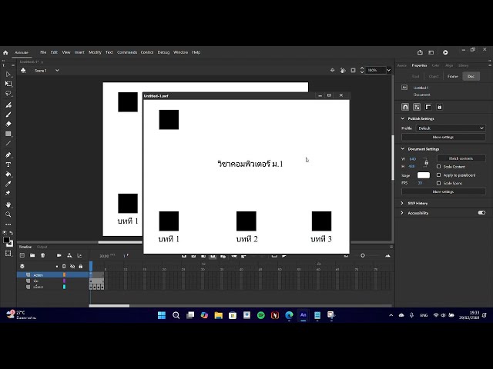Screen dimensions: 493x369
Task: Select the Rectangle tool
Action: pos(8,134)
